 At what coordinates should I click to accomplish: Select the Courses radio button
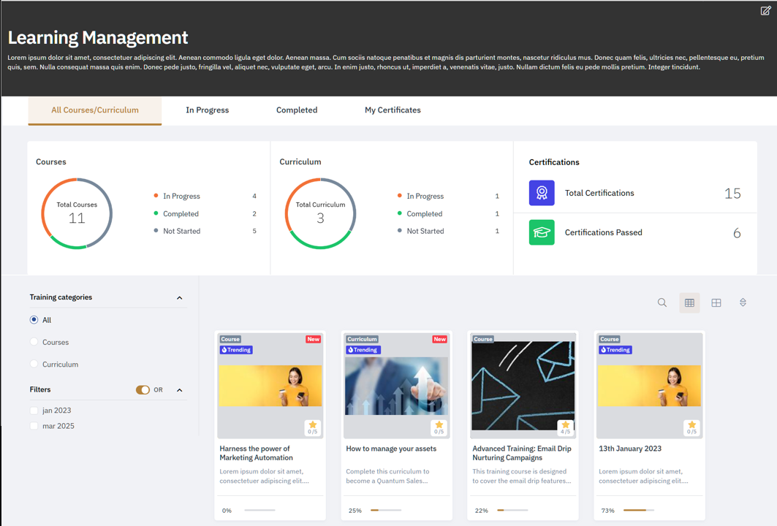[34, 342]
